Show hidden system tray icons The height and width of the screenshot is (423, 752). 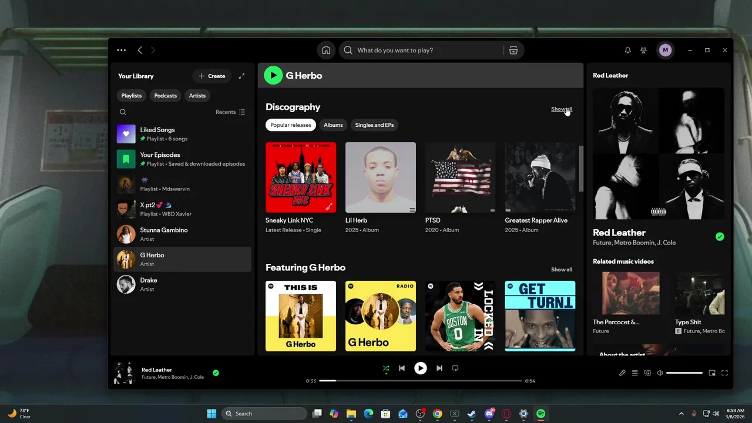click(x=681, y=414)
